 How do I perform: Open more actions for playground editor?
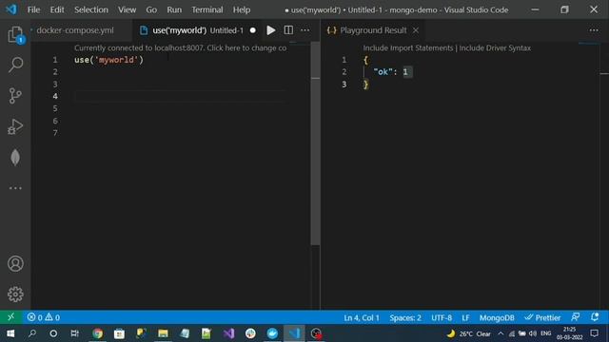[305, 30]
